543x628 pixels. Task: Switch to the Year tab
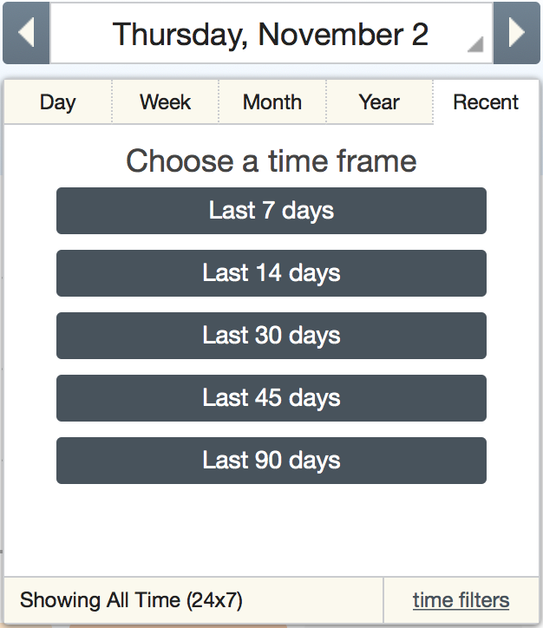[379, 102]
